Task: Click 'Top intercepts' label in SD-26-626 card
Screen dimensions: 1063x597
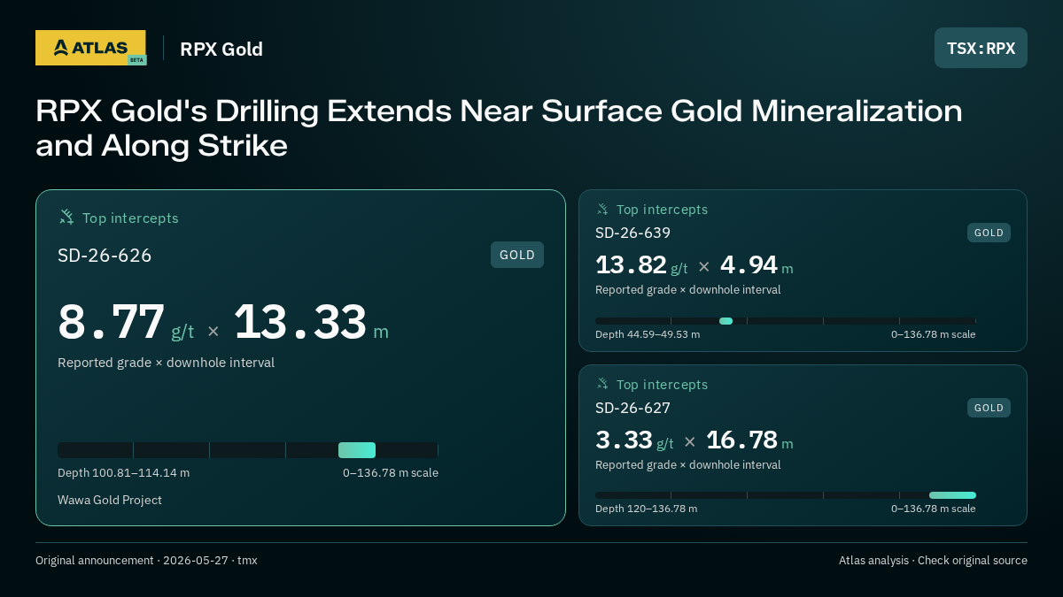Action: 130,218
